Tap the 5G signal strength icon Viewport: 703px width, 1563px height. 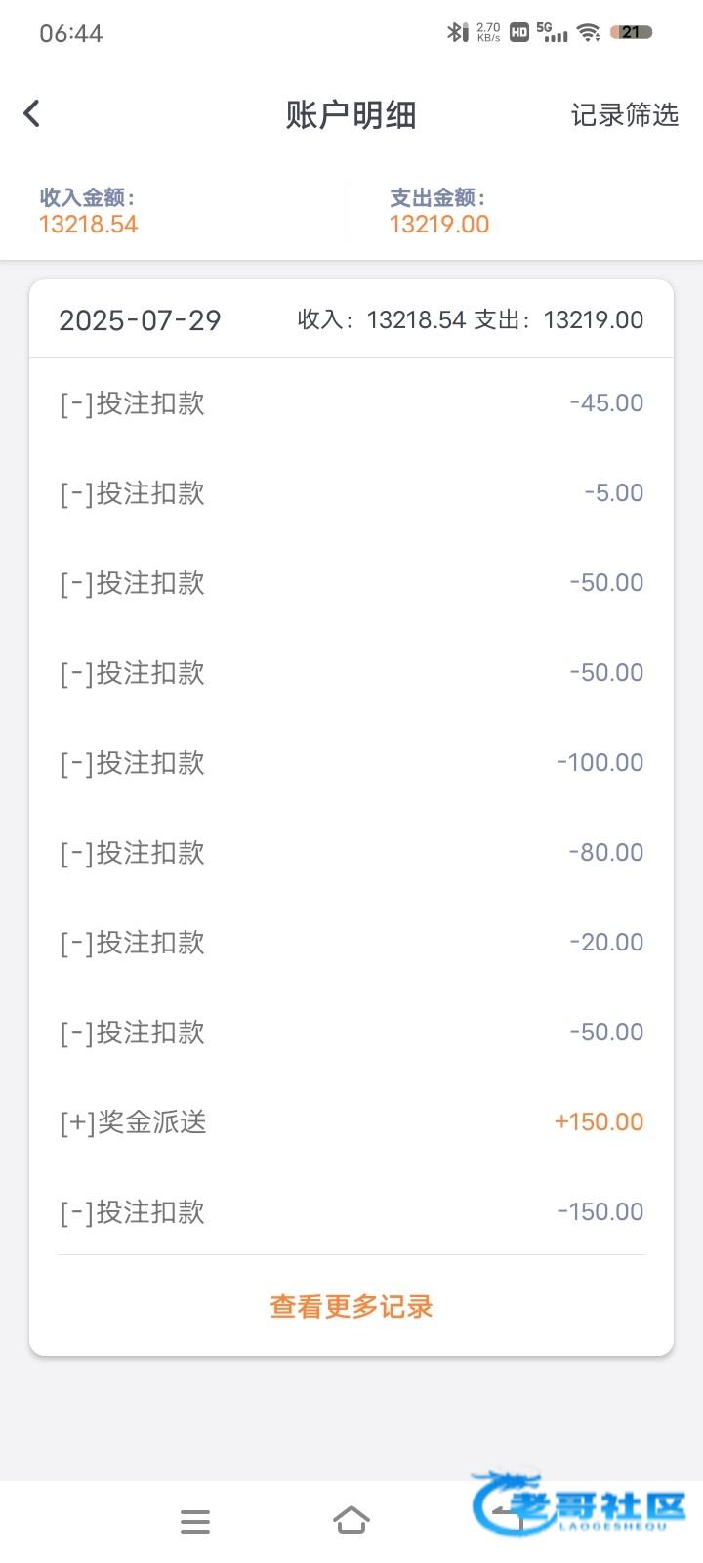553,32
